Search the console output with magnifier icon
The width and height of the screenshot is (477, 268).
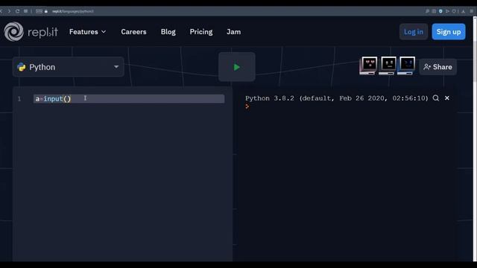coord(435,98)
